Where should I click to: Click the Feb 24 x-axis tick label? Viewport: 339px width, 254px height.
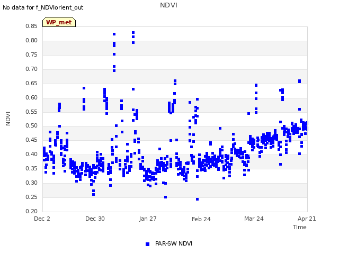[x=201, y=219]
